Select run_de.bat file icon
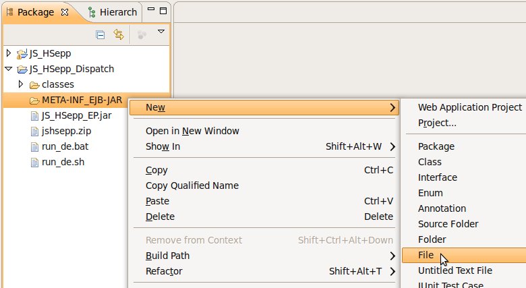 (x=34, y=146)
